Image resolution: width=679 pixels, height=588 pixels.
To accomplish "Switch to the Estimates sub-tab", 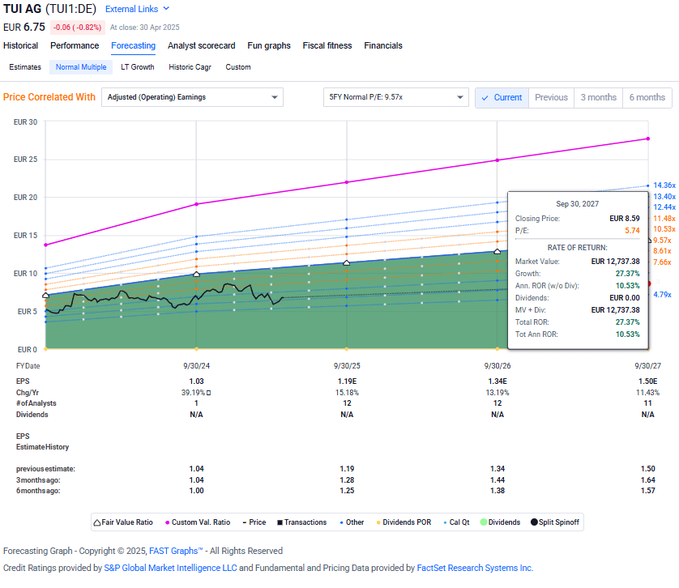I will pos(24,67).
